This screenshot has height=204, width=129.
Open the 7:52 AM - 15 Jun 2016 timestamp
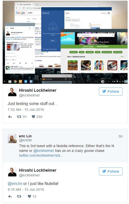tap(26, 110)
